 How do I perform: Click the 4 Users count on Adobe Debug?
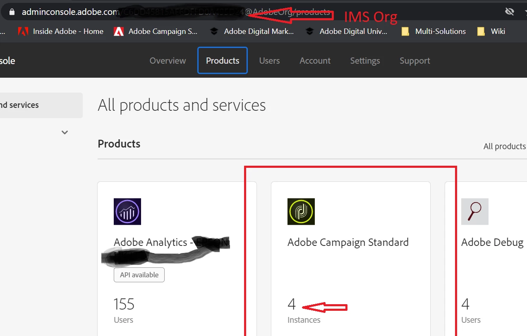(465, 304)
